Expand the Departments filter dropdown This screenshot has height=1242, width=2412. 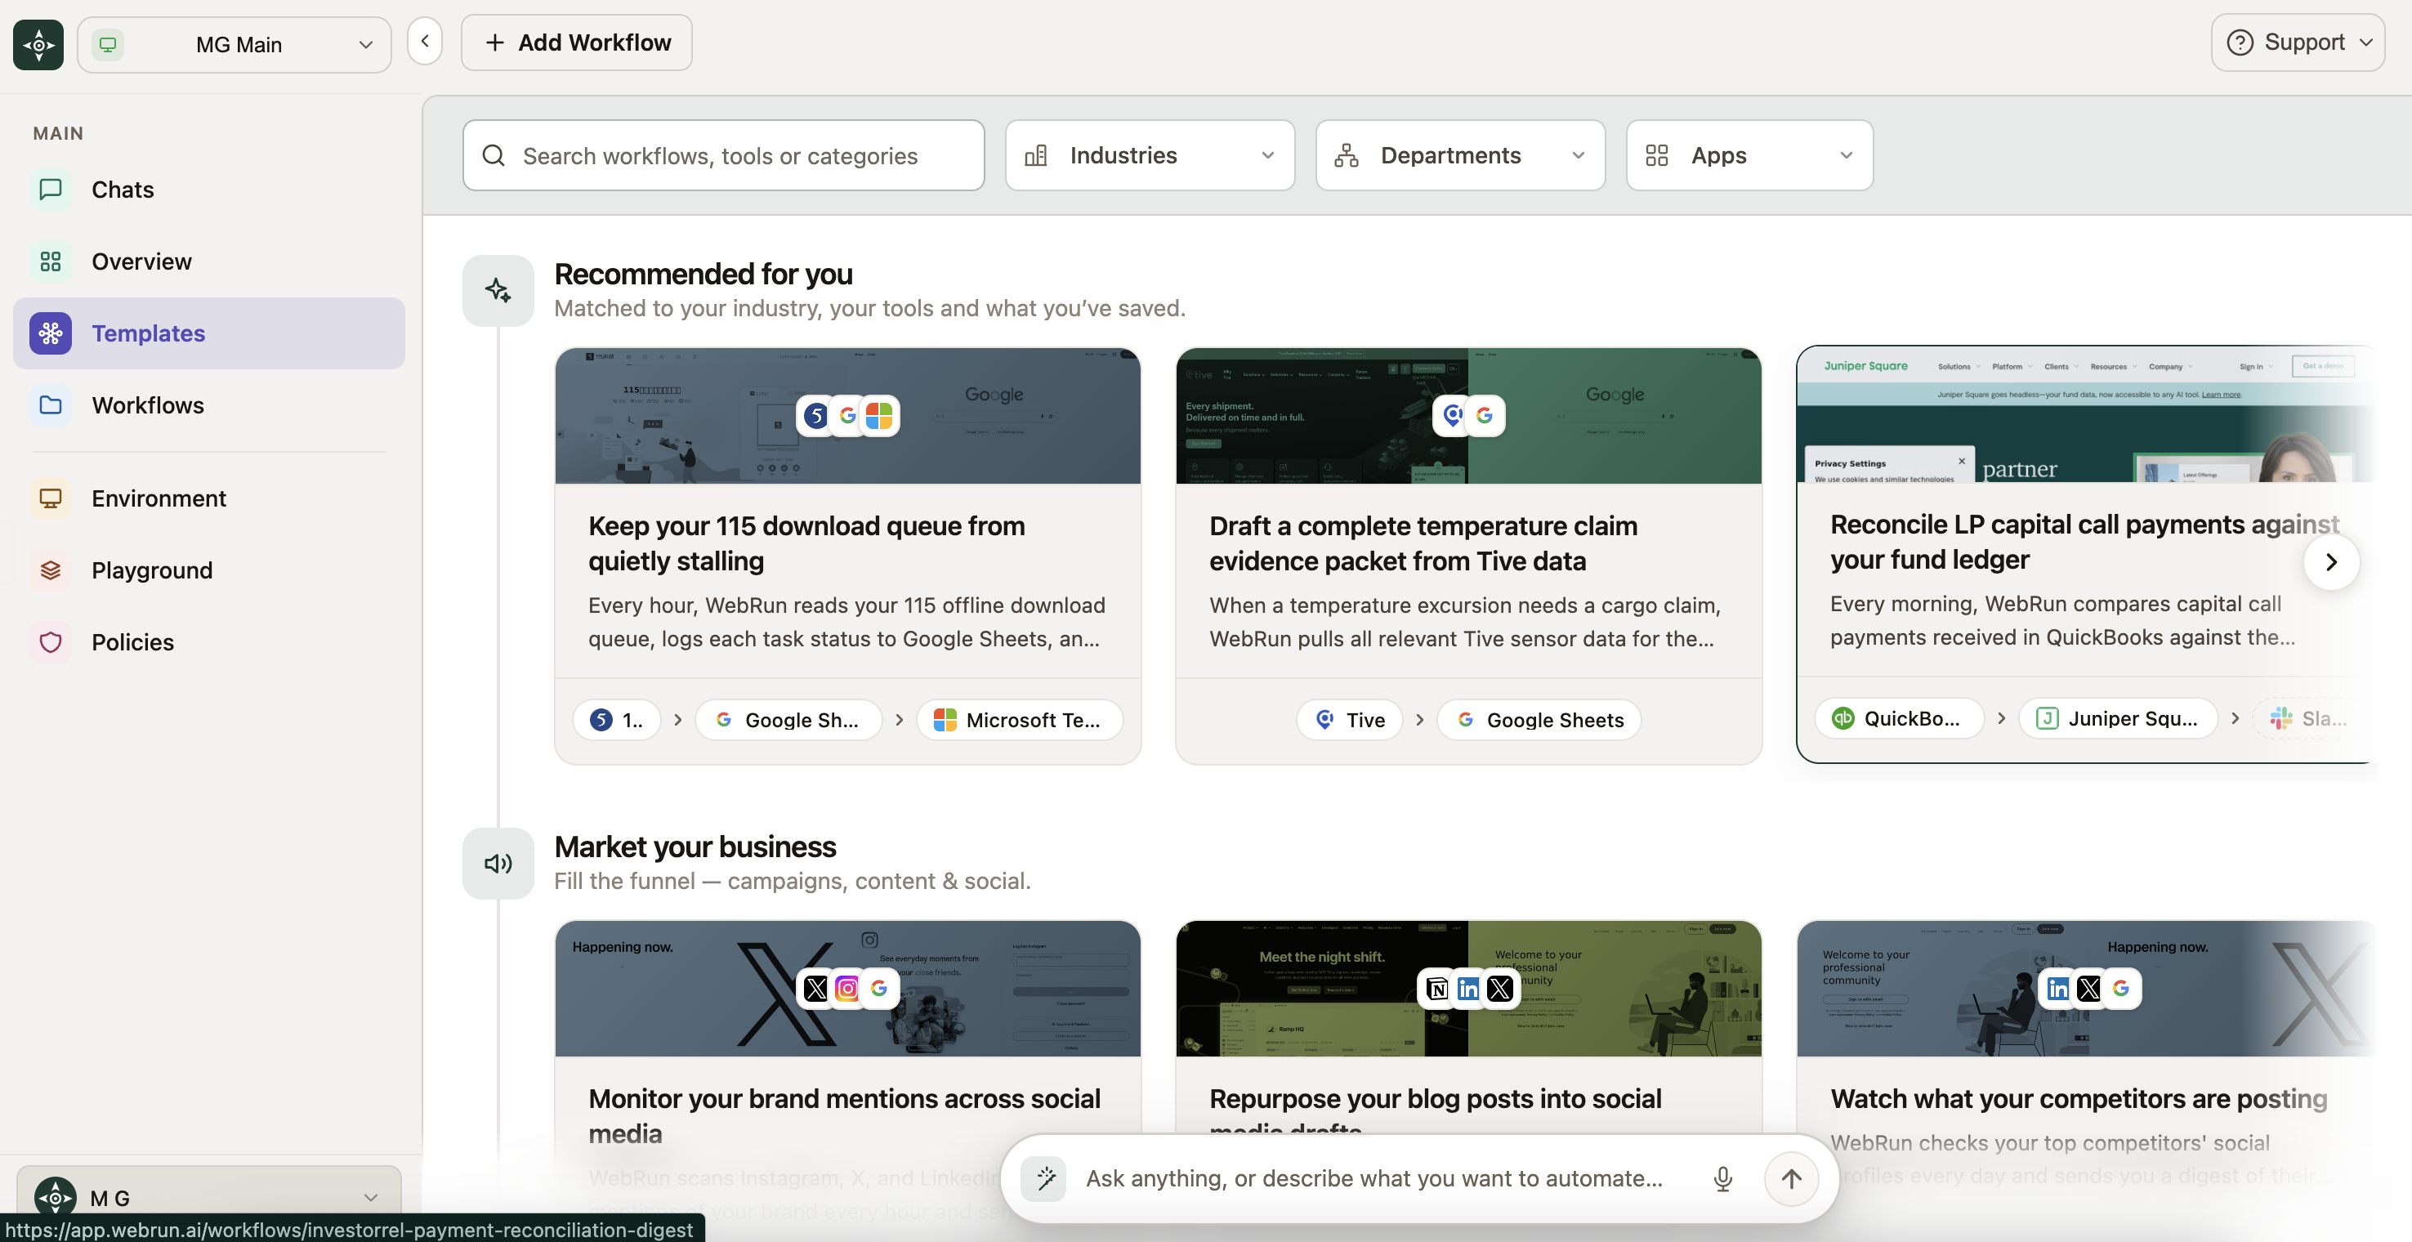(x=1461, y=155)
